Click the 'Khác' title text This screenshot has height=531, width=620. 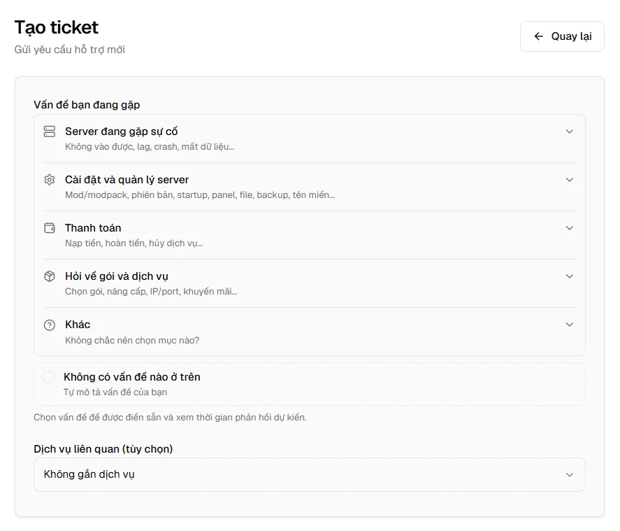pyautogui.click(x=78, y=325)
